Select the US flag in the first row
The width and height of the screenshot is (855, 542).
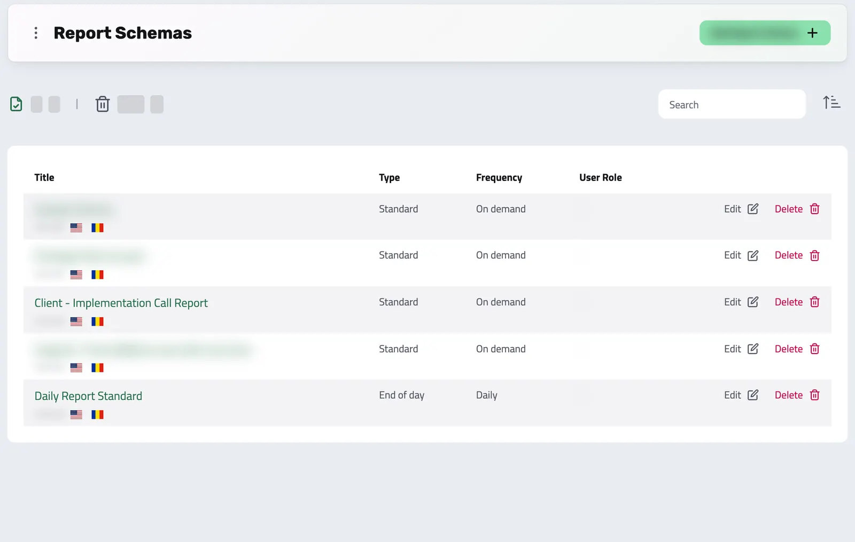(x=76, y=227)
